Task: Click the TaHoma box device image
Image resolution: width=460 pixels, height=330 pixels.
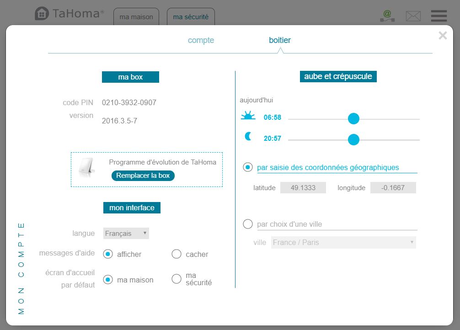Action: point(86,169)
